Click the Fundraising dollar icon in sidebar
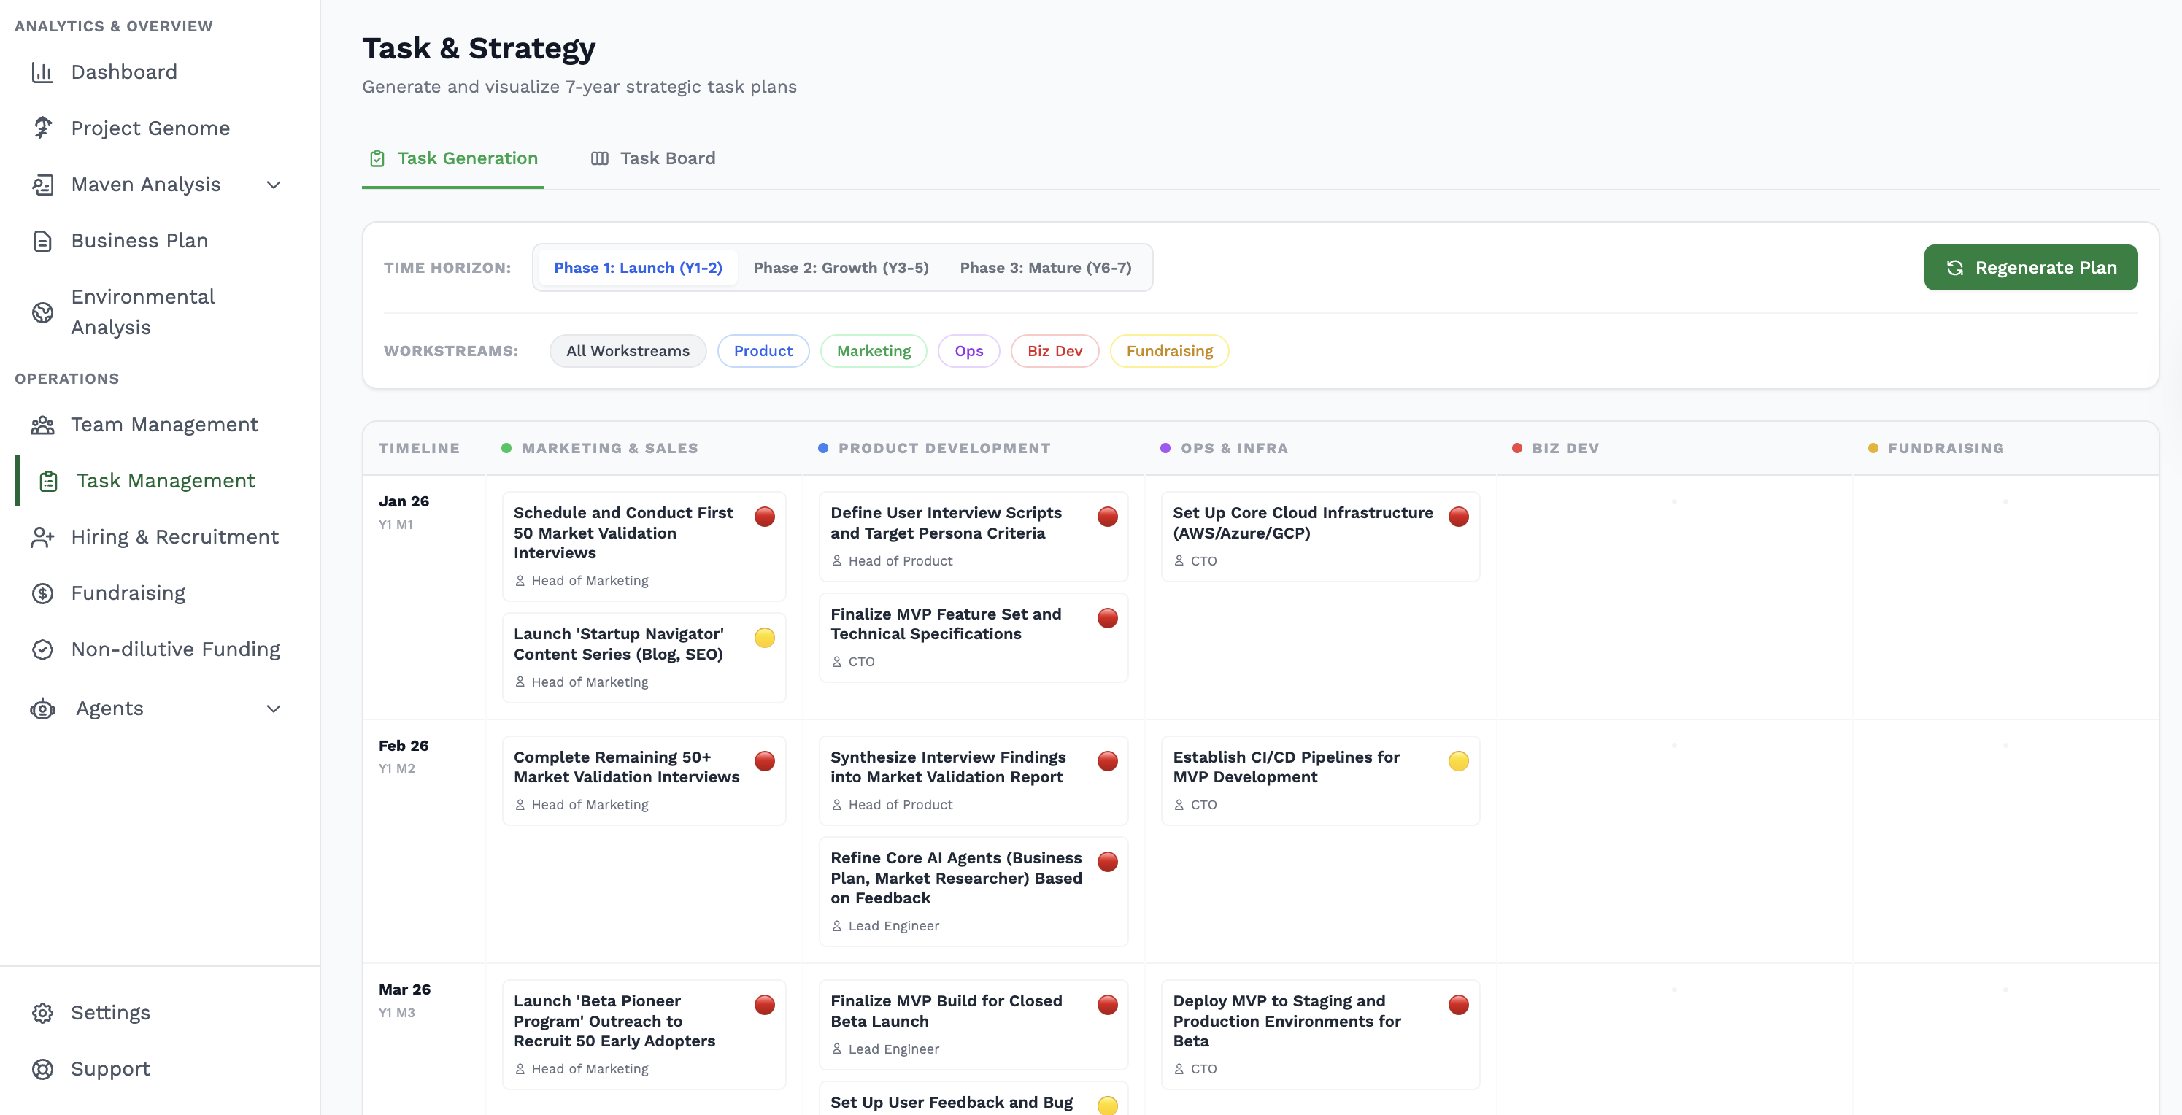This screenshot has height=1115, width=2182. pyautogui.click(x=42, y=593)
